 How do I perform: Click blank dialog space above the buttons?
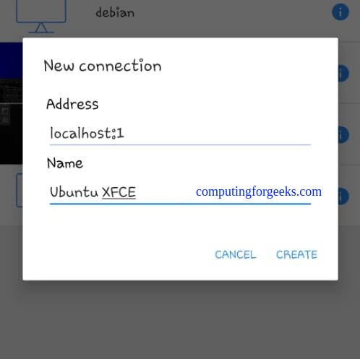point(180,226)
